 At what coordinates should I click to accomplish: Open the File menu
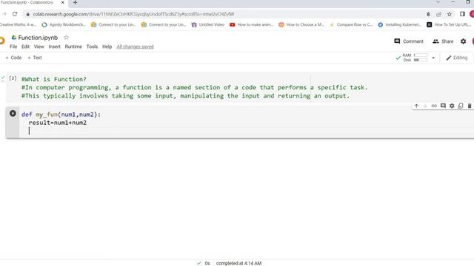13,47
